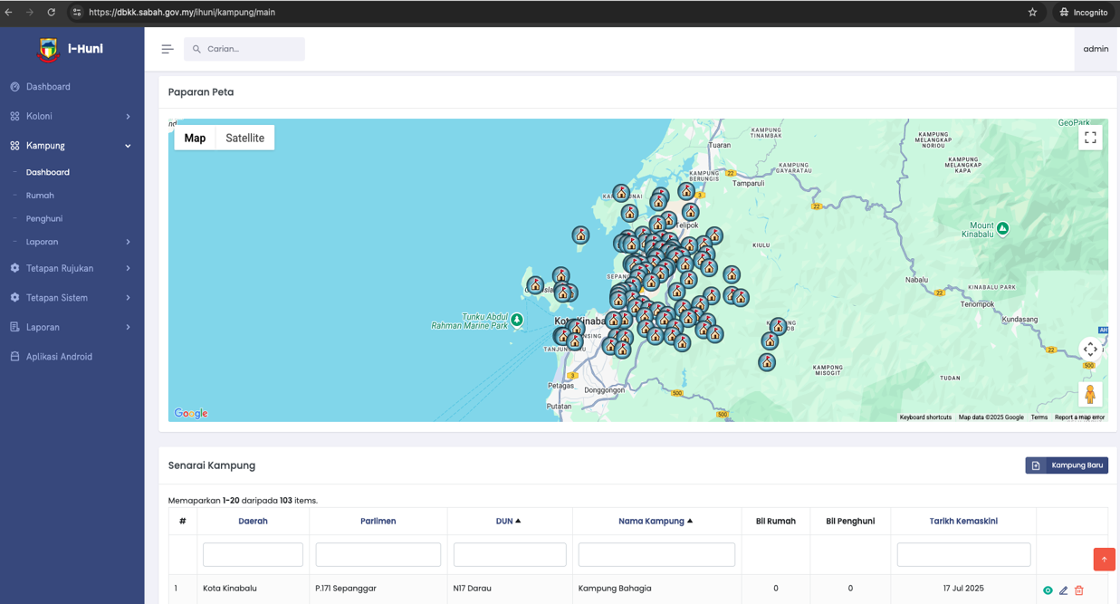Click the Street View pegman icon
This screenshot has height=604, width=1120.
click(1090, 394)
